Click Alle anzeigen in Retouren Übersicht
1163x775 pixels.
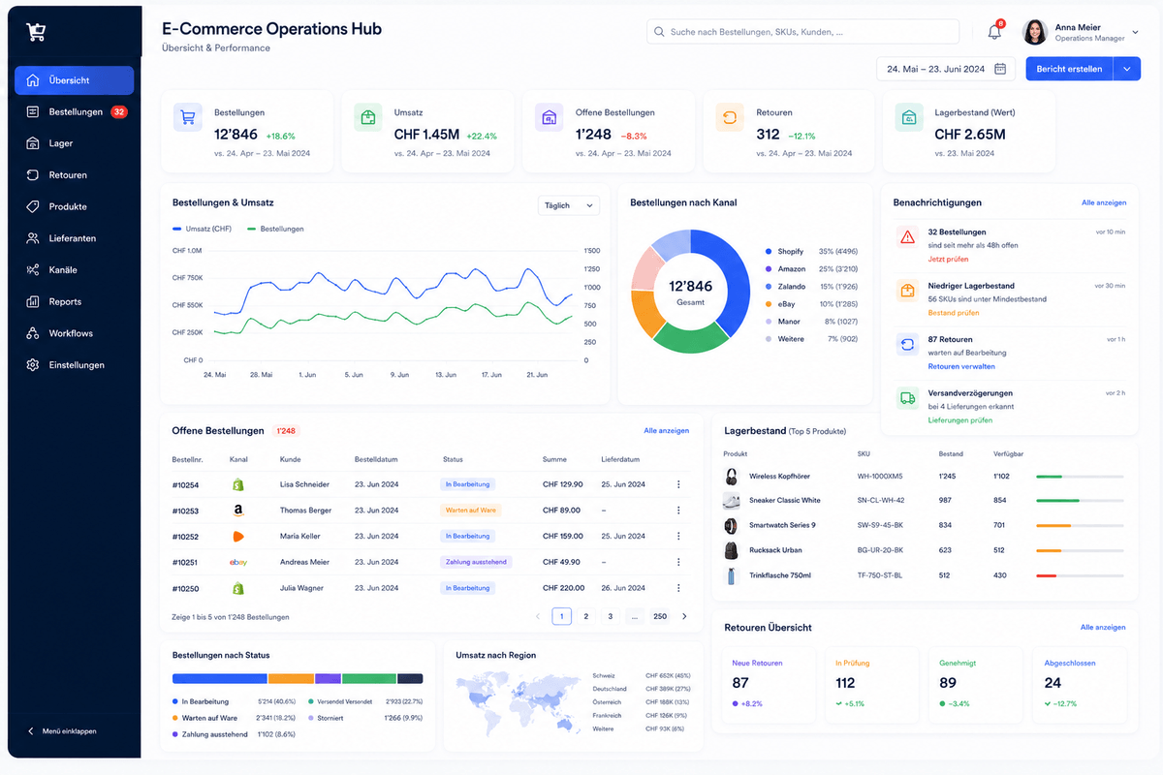pyautogui.click(x=1103, y=628)
